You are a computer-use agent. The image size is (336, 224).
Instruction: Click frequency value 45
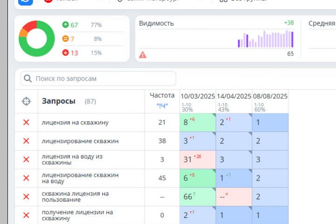[162, 178]
